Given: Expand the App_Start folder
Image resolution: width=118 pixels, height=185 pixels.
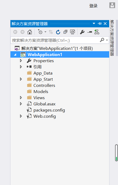Looking at the screenshot, I should pyautogui.click(x=21, y=79).
